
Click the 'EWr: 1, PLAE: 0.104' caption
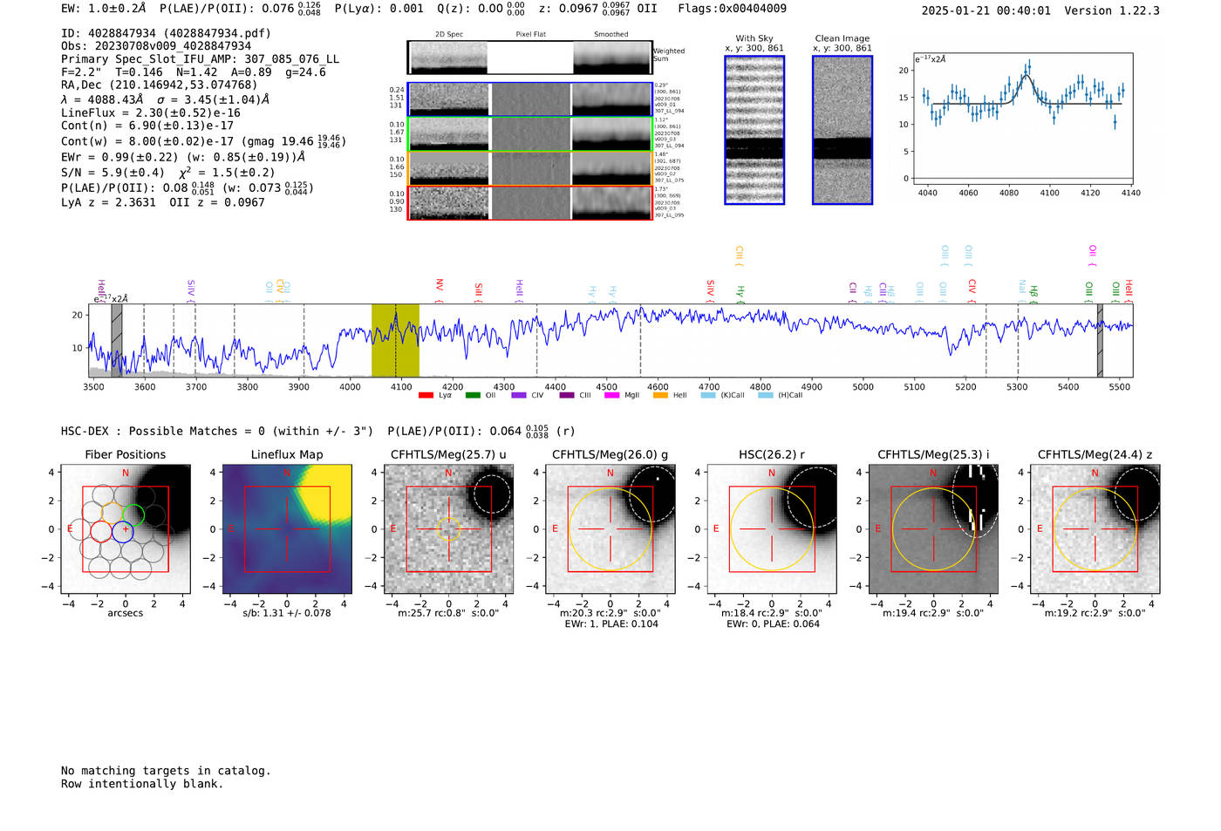(x=610, y=623)
